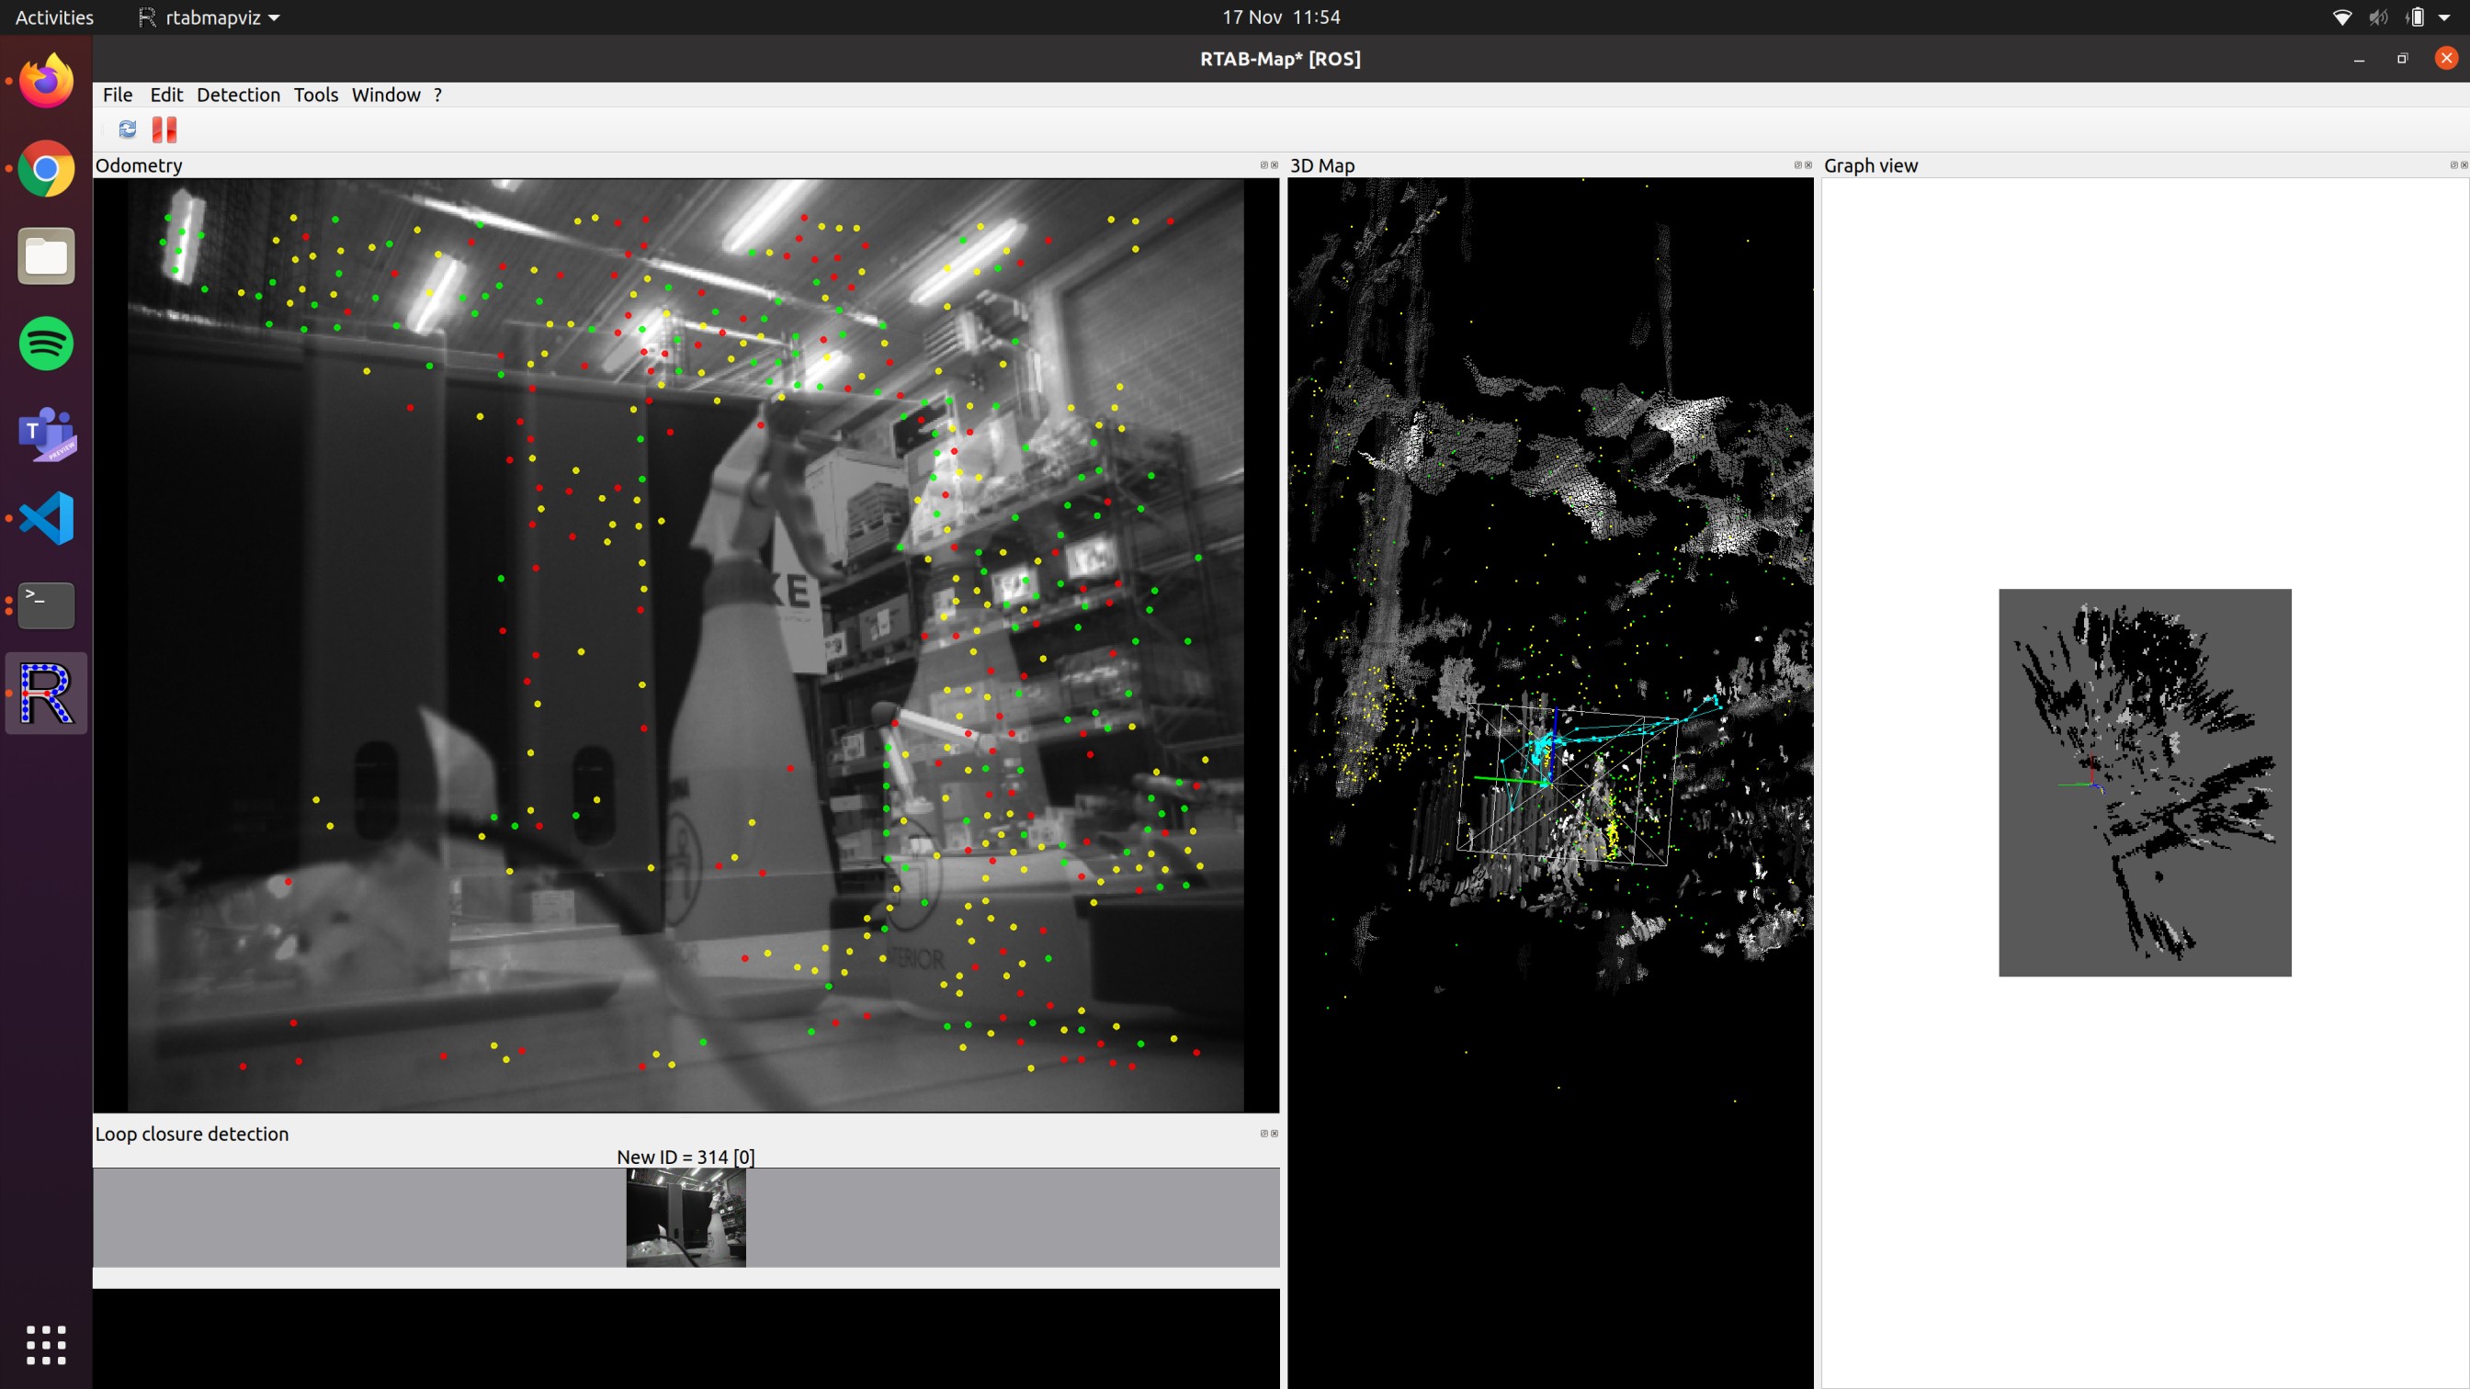Viewport: 2470px width, 1389px height.
Task: Select the loop closure image thumbnail
Action: [685, 1217]
